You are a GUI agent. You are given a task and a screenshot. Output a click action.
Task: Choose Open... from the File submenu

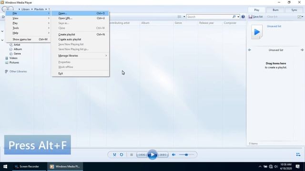click(81, 13)
